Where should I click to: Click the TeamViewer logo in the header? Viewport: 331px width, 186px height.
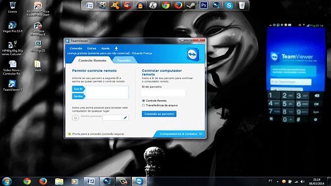tap(192, 54)
